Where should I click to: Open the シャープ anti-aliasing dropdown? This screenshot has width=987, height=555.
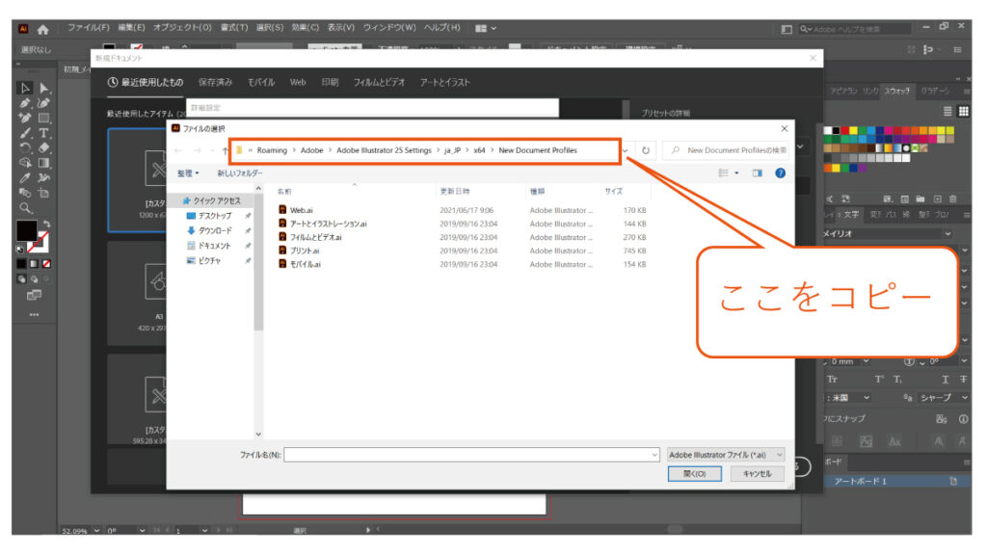tap(964, 398)
